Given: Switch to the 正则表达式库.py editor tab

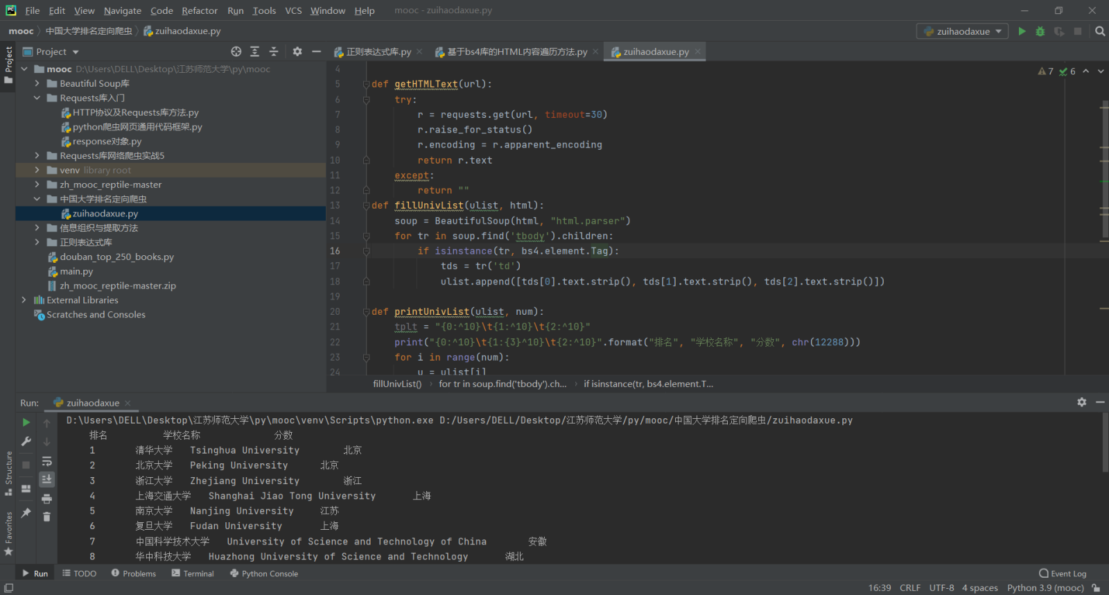Looking at the screenshot, I should coord(378,52).
